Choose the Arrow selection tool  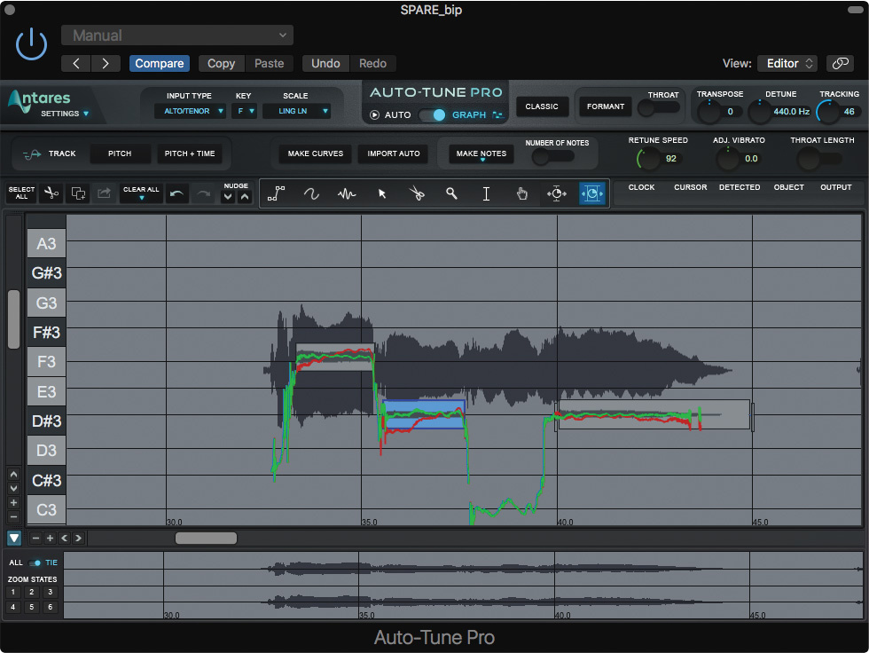pyautogui.click(x=381, y=193)
